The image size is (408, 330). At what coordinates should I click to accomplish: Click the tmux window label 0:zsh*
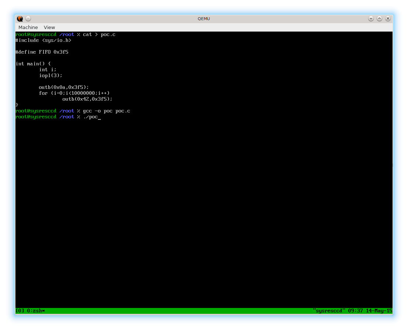coord(36,311)
